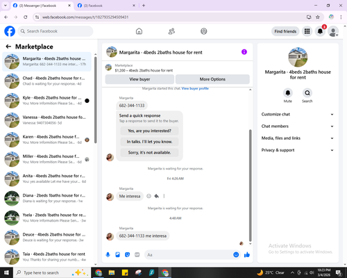Go to the Home feed icon
Screen dimensions: 347x278
click(139, 31)
